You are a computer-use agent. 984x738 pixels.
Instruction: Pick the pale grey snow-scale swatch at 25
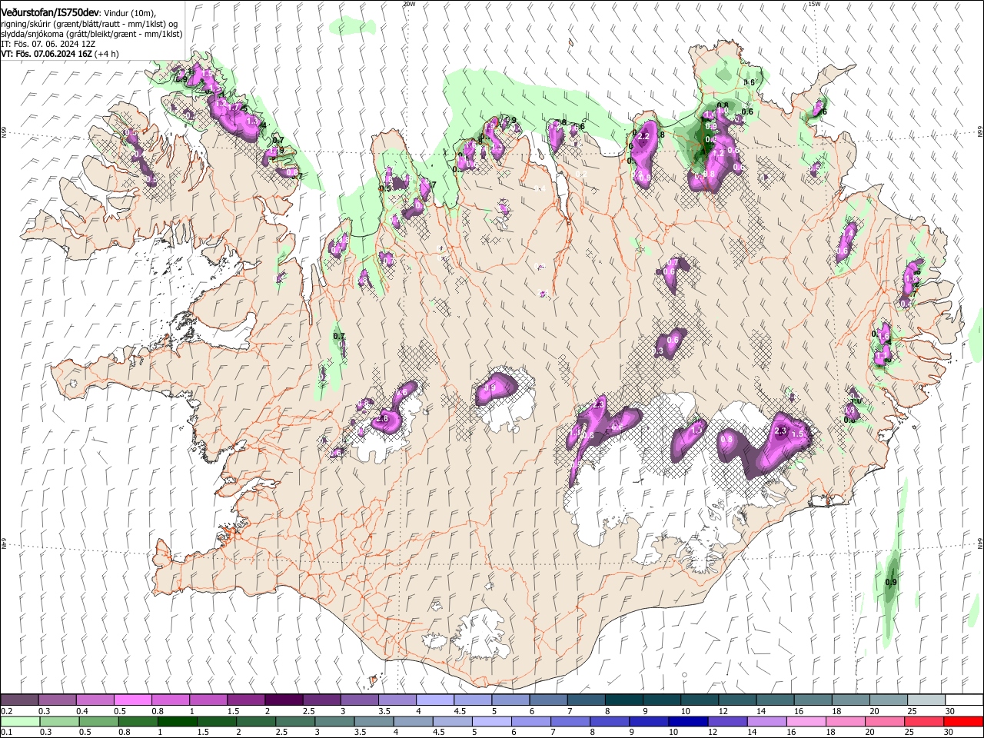click(x=925, y=700)
